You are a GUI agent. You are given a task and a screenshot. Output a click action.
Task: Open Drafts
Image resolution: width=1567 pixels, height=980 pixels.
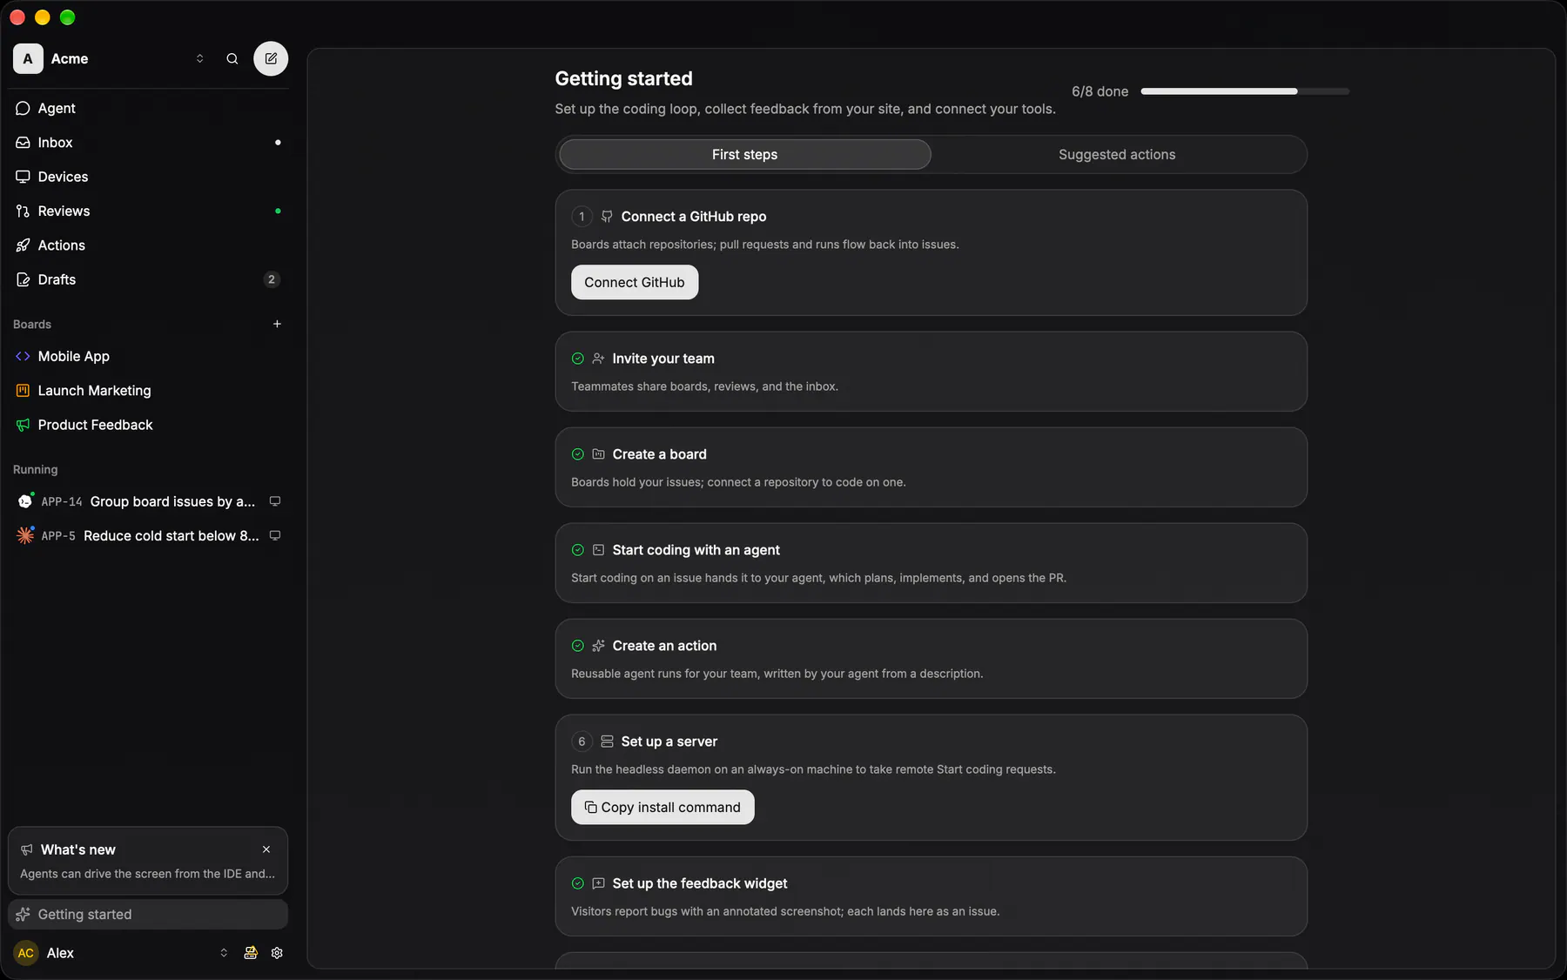click(148, 279)
